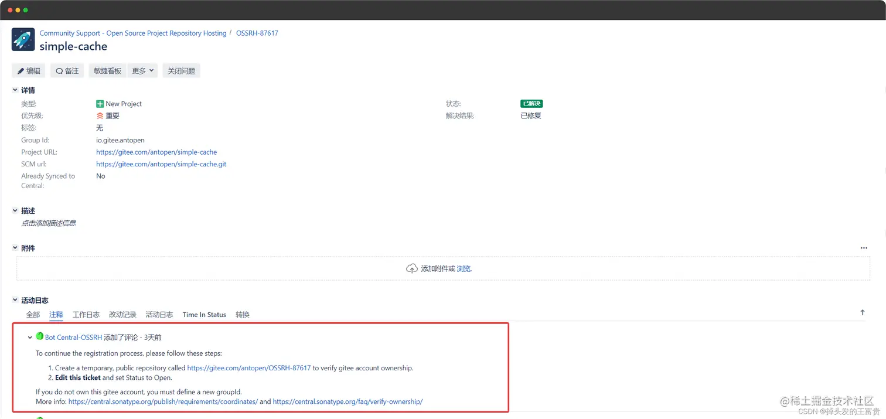Open the History (改动记录) tab

[122, 315]
